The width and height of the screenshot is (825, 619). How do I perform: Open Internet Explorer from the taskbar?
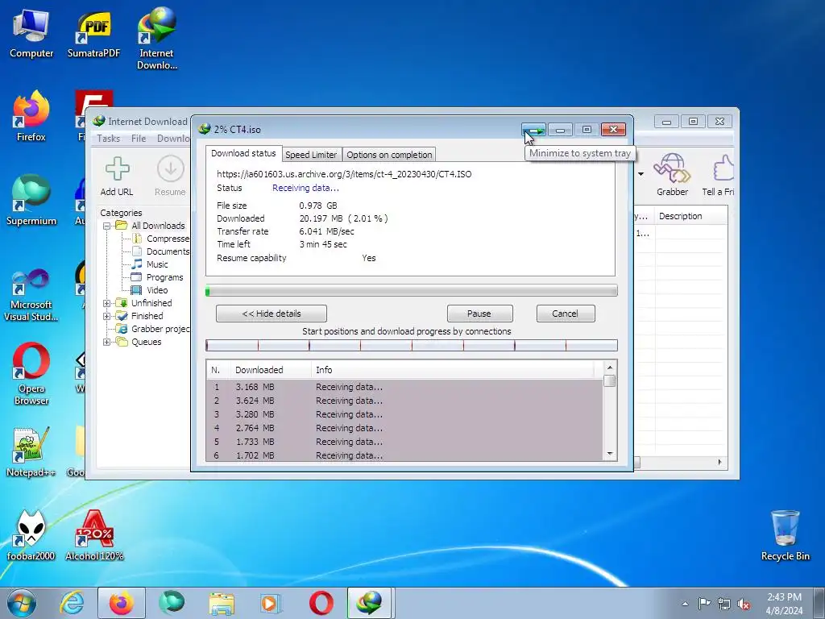[72, 603]
